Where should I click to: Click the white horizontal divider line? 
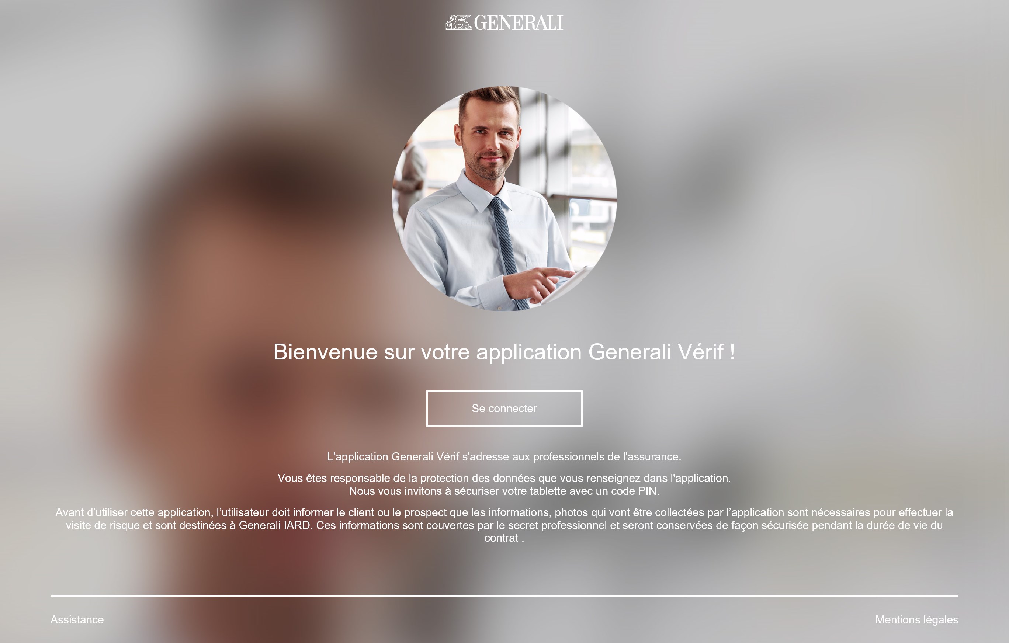(504, 595)
